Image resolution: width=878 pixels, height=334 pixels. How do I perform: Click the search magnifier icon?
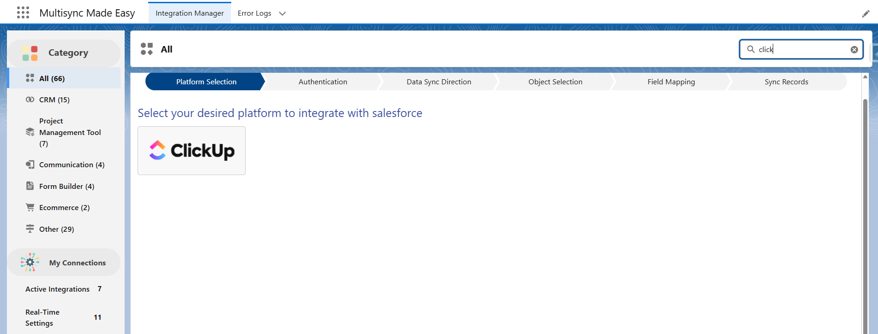pos(751,49)
